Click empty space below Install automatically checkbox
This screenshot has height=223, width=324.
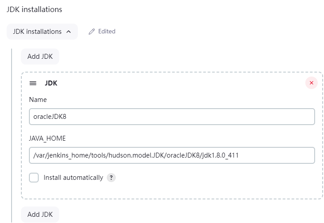134,191
